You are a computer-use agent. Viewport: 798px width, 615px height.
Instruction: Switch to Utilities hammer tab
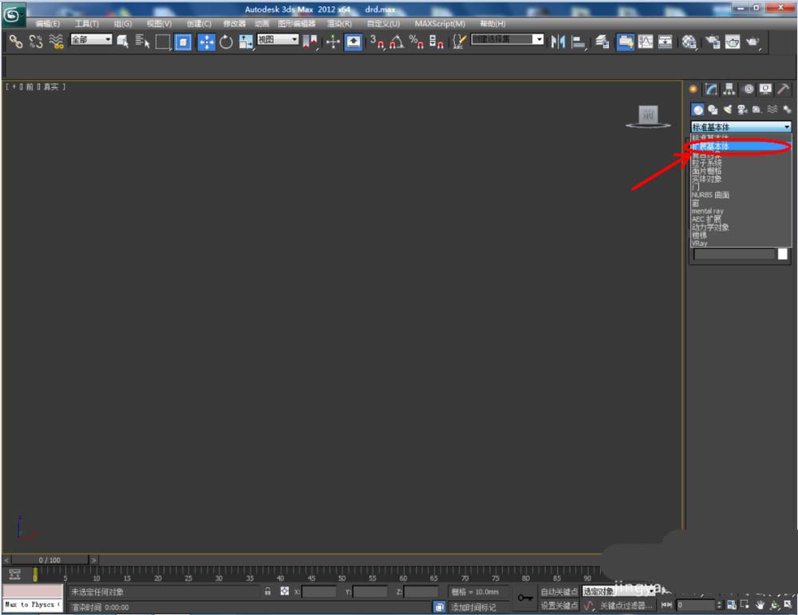pos(784,89)
